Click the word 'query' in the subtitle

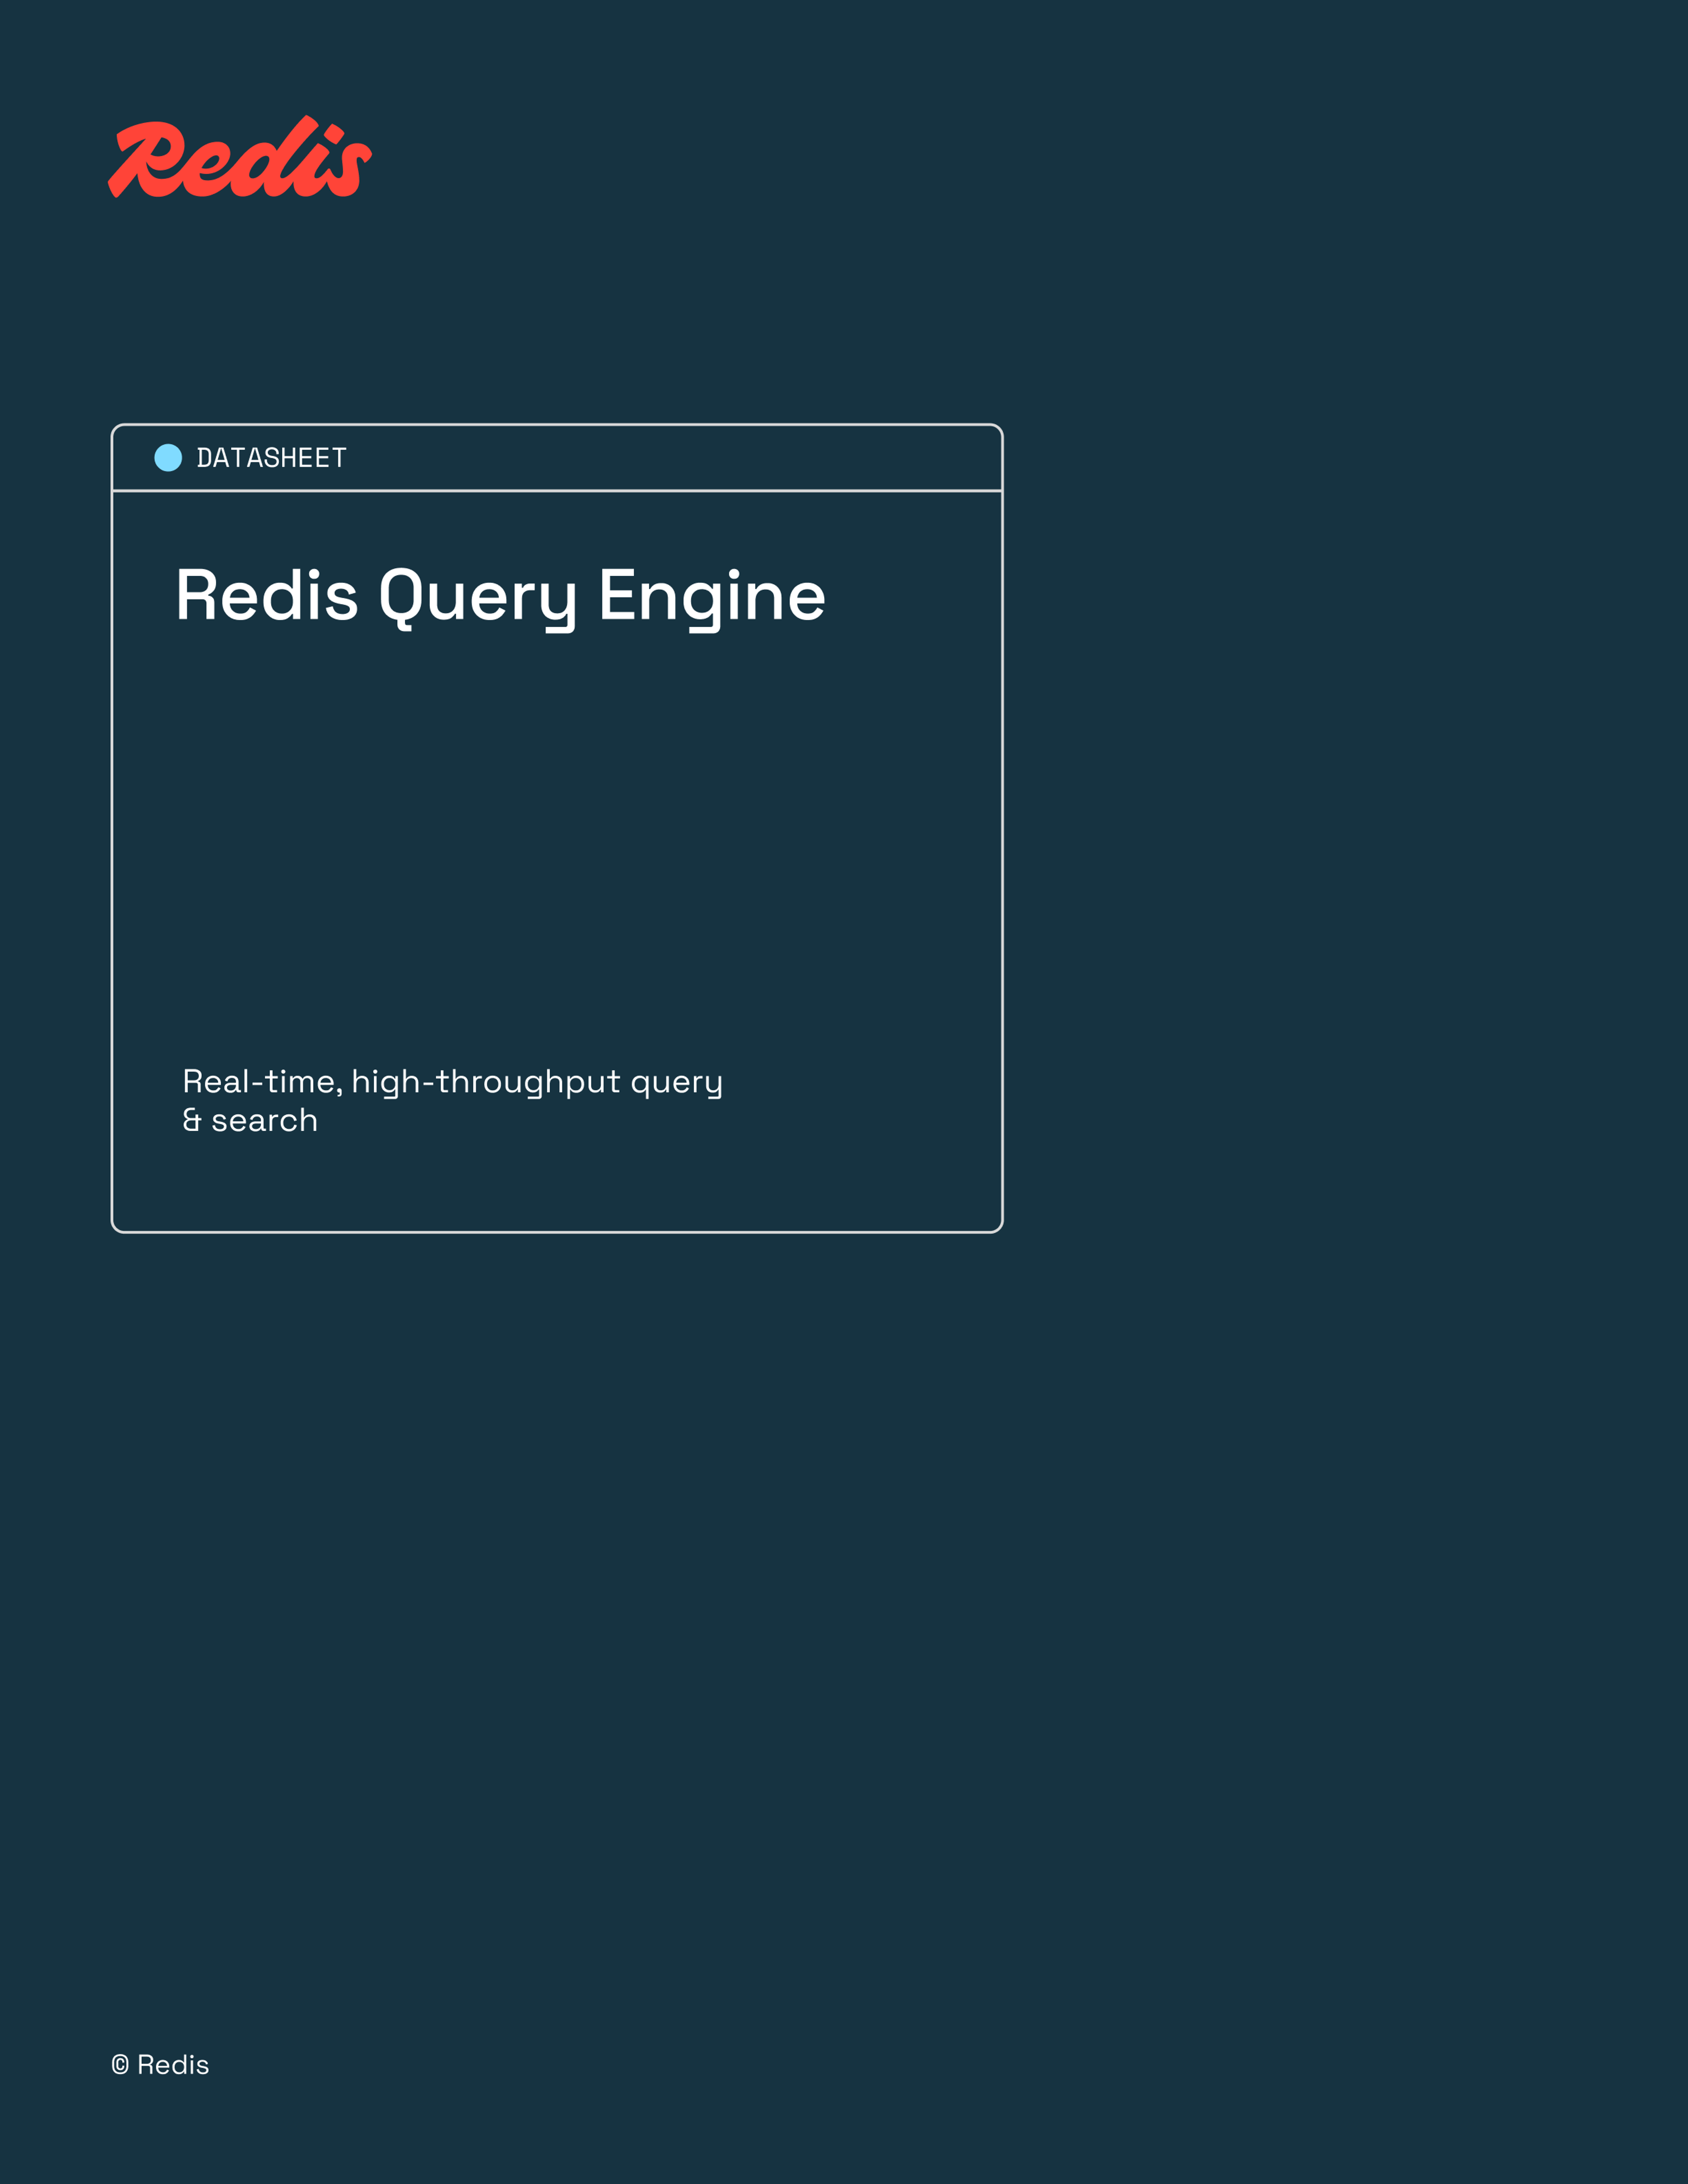click(676, 1082)
